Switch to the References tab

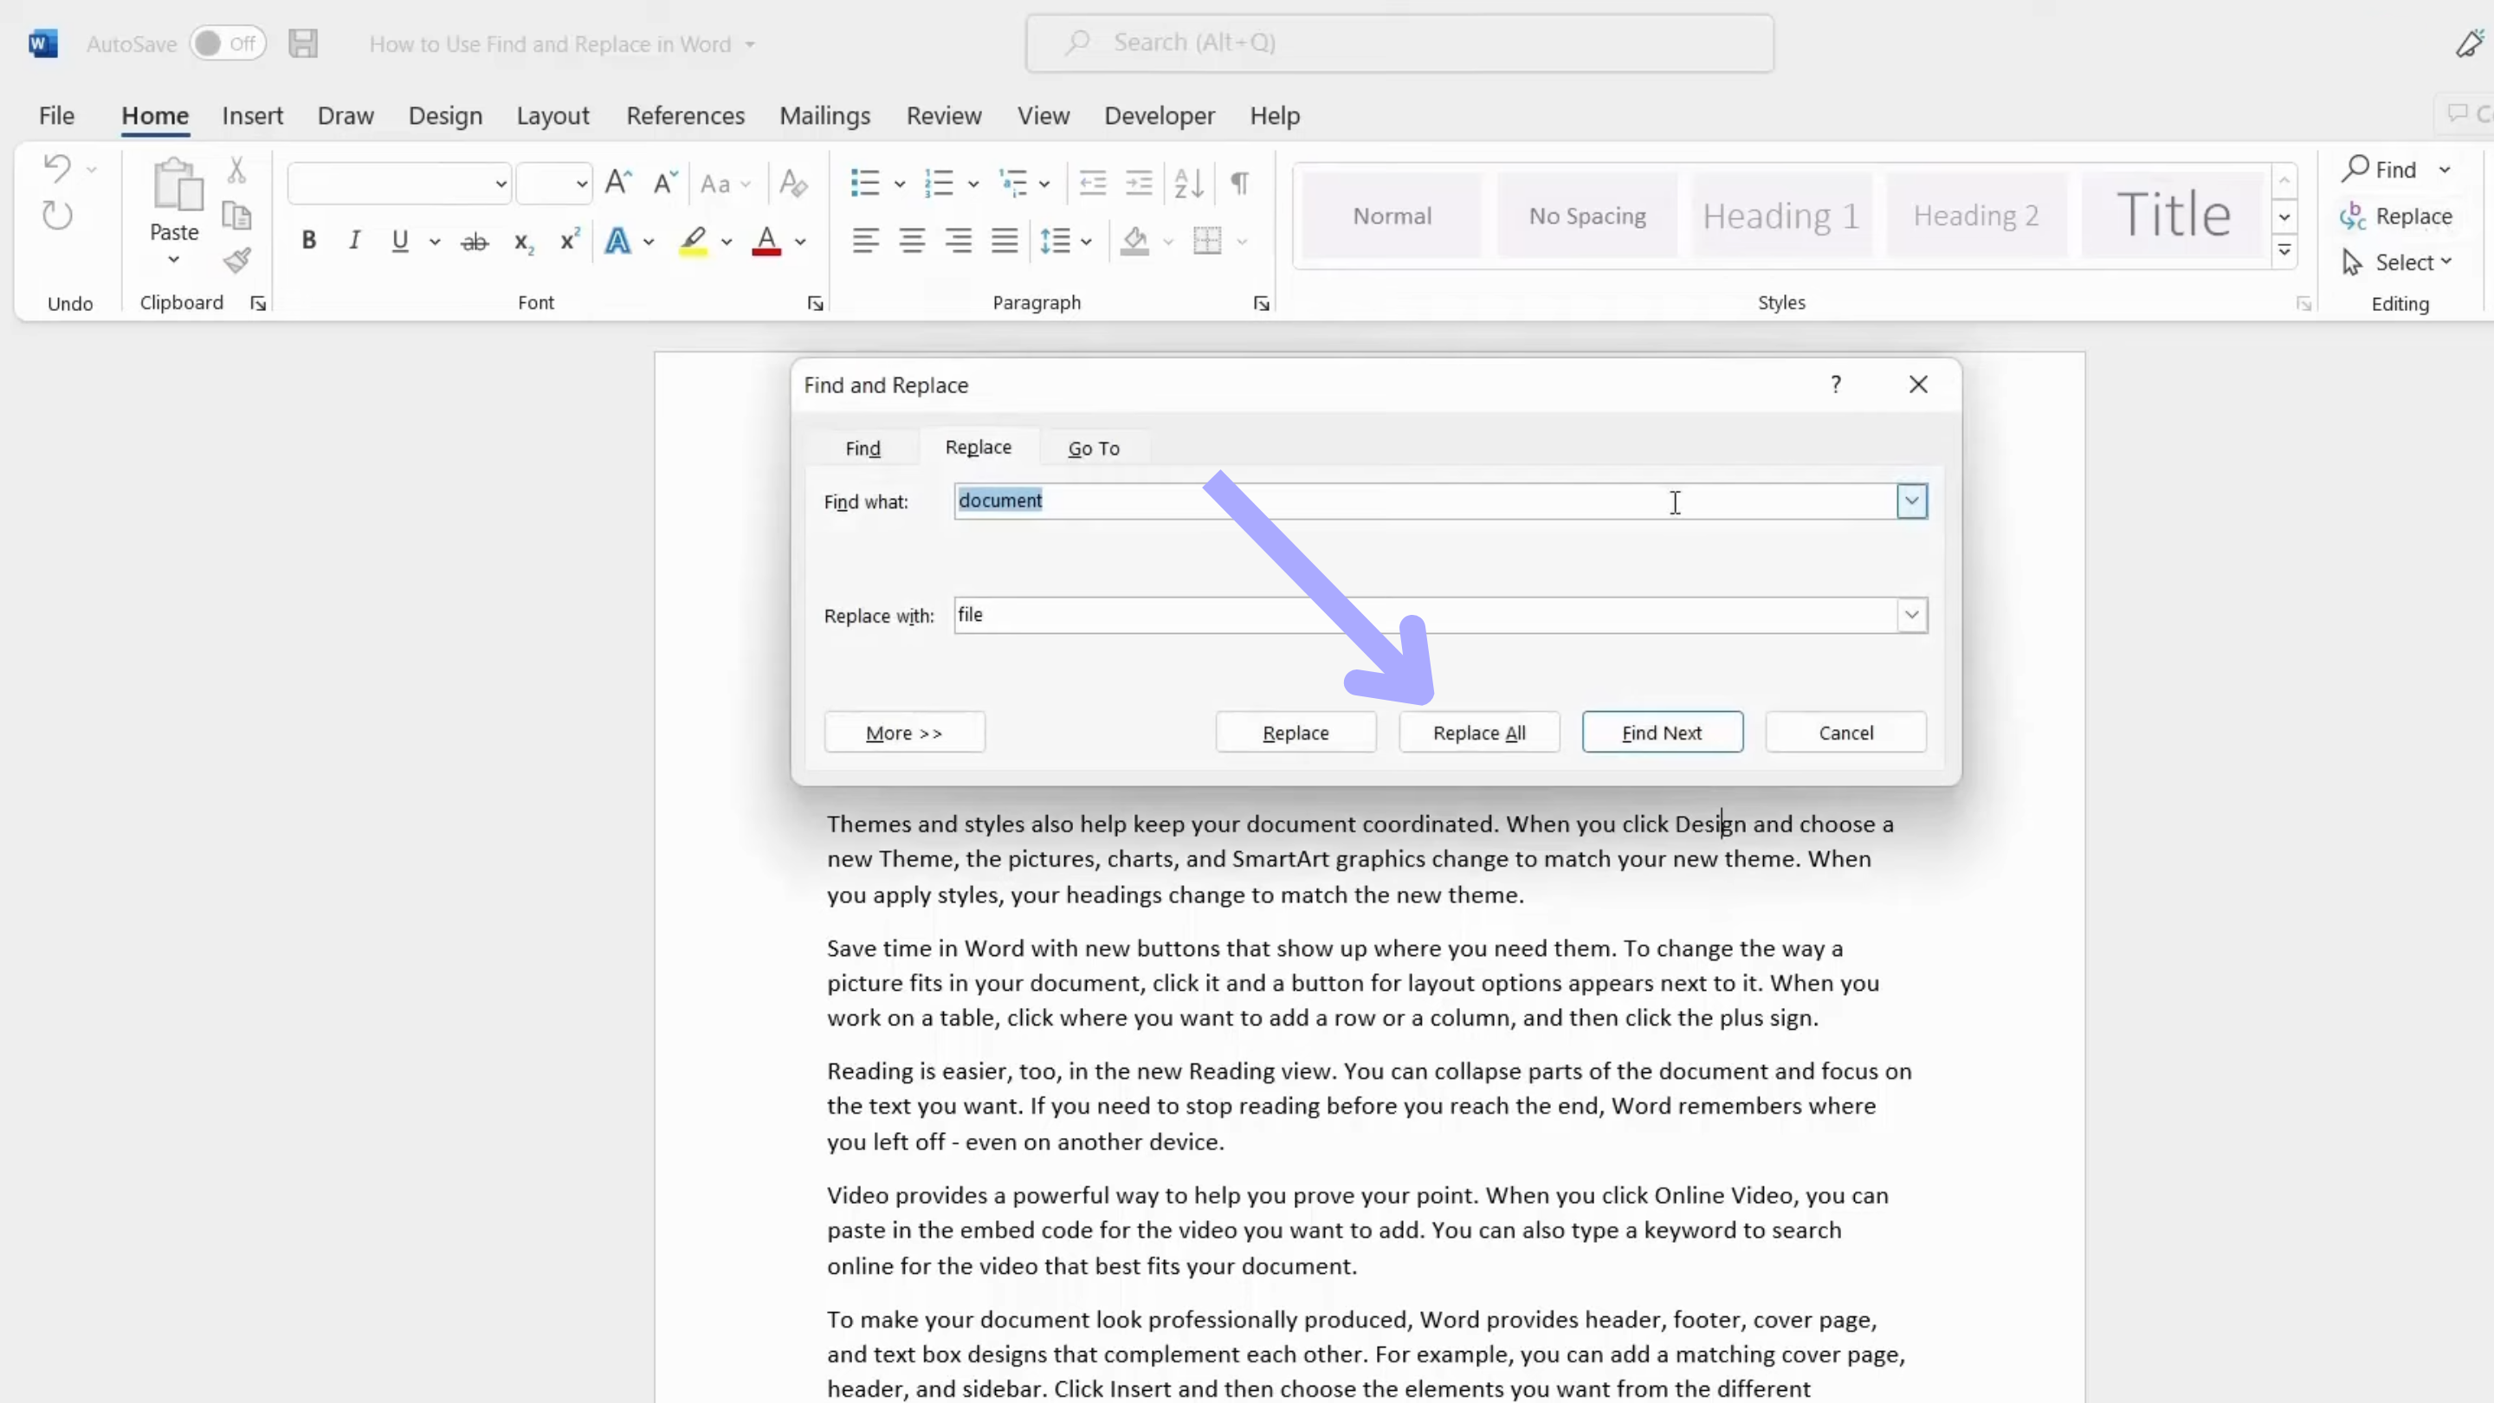click(x=686, y=116)
